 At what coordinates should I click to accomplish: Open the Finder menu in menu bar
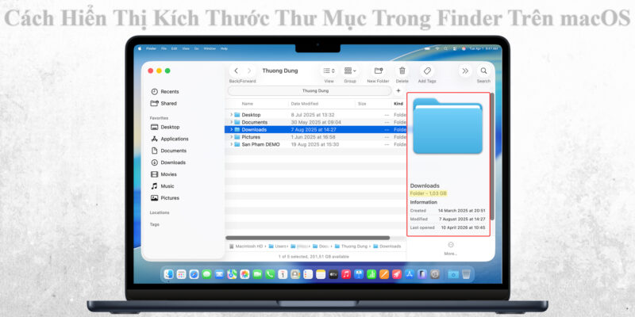coord(151,48)
